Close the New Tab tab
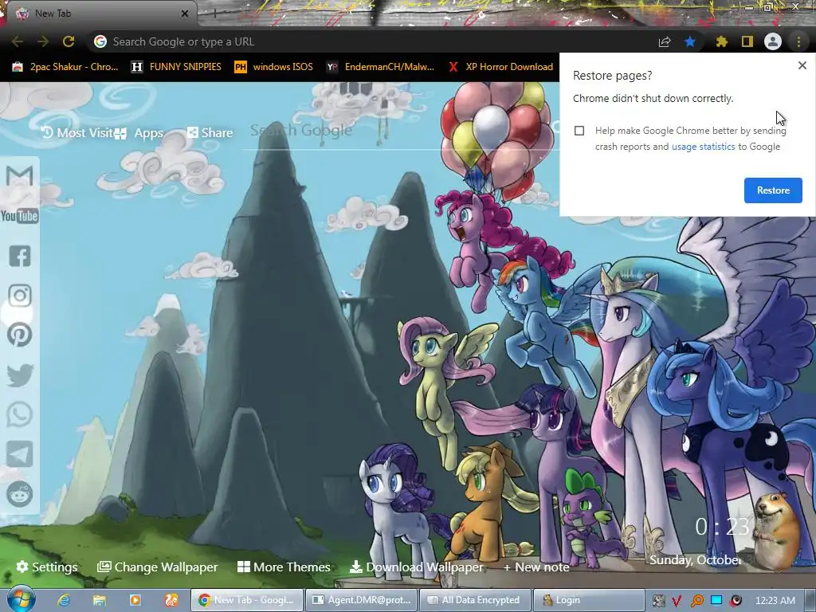 185,14
